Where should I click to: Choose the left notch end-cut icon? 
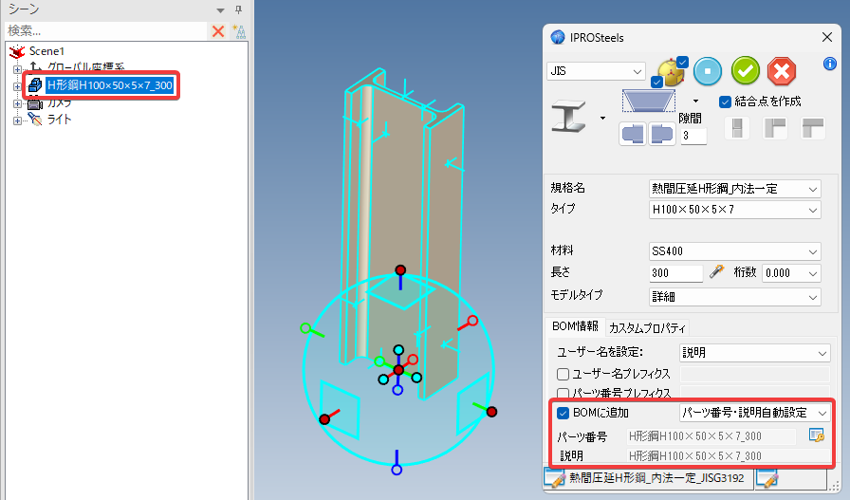click(x=633, y=134)
